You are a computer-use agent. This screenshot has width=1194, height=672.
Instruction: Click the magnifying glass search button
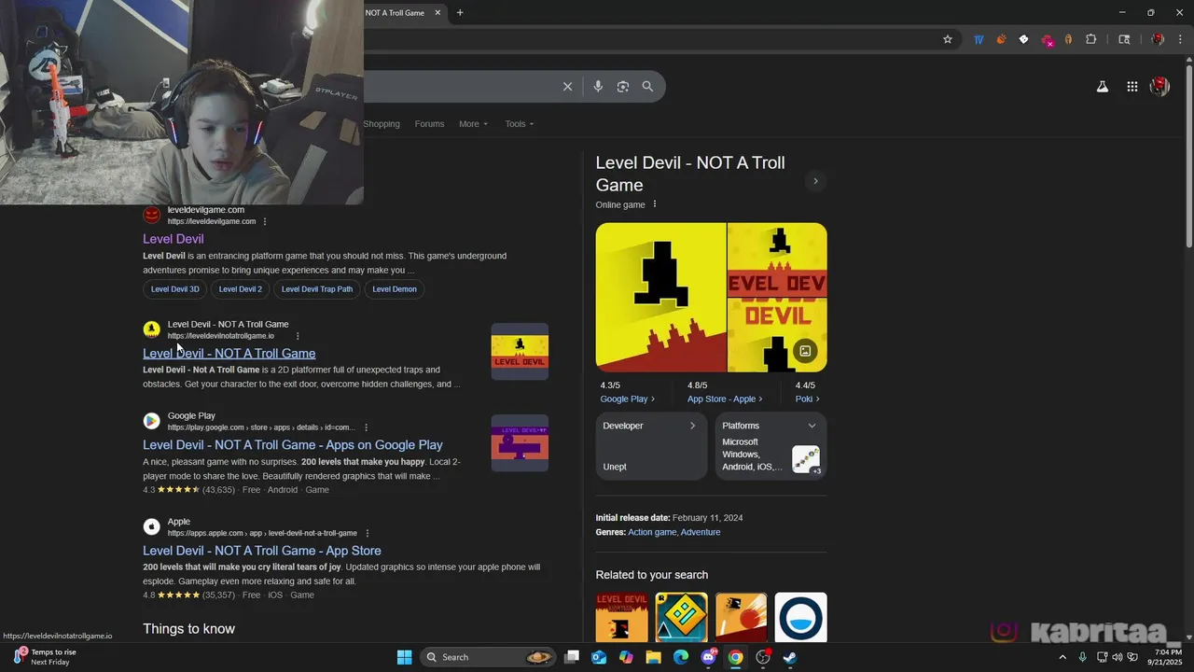click(x=647, y=86)
